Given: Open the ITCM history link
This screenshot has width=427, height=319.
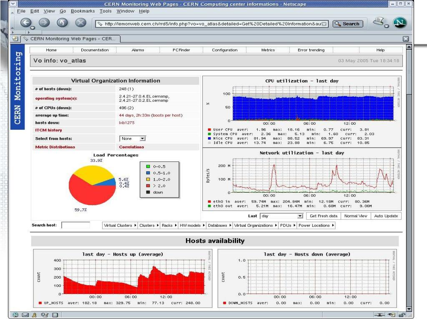Looking at the screenshot, I should [x=48, y=130].
